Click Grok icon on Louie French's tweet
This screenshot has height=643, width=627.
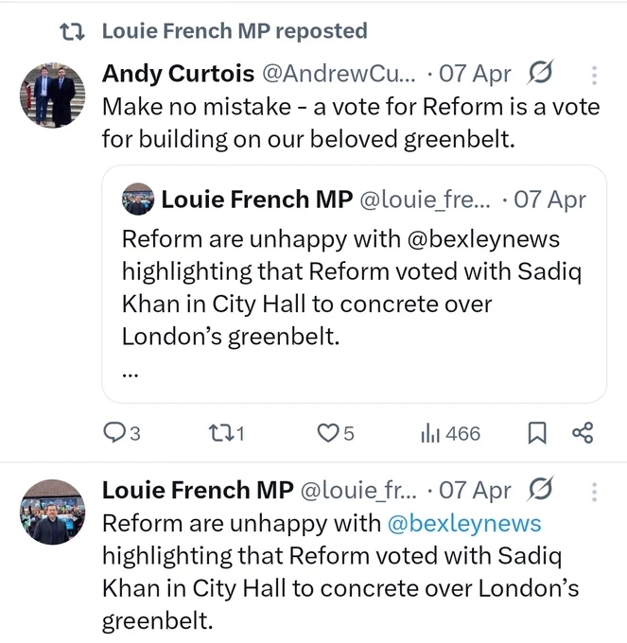click(541, 489)
